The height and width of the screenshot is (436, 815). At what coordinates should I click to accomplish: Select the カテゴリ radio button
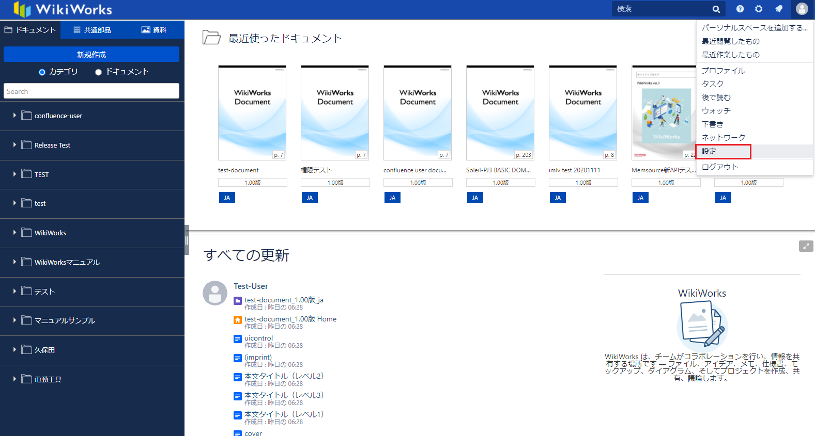pyautogui.click(x=42, y=72)
